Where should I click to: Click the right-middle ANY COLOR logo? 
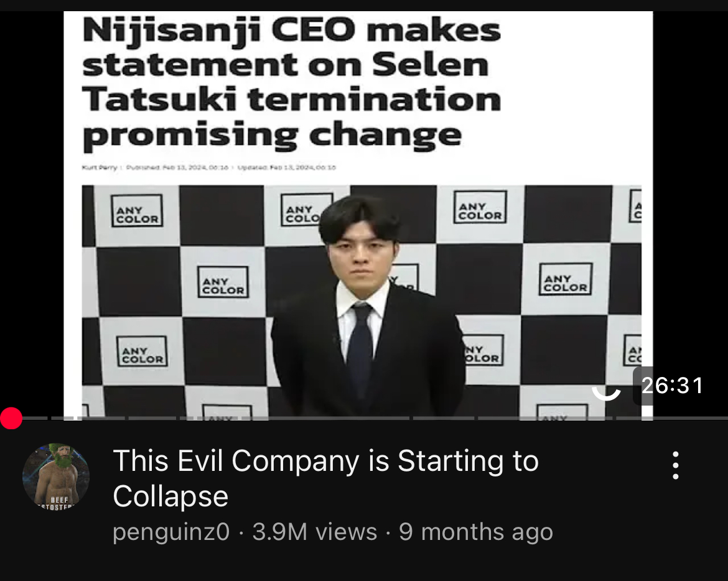(x=566, y=279)
